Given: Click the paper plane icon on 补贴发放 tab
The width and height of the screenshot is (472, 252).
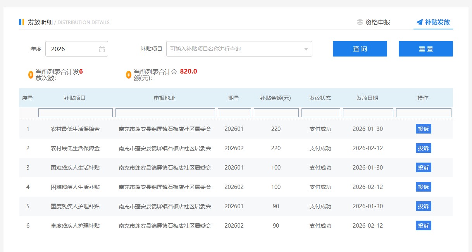Looking at the screenshot, I should click(x=419, y=22).
